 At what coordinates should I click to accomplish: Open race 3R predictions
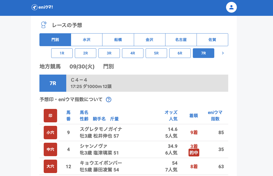[x=109, y=53]
